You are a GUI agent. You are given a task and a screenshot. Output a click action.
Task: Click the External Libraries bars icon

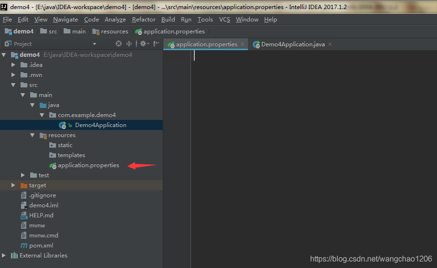pyautogui.click(x=14, y=256)
